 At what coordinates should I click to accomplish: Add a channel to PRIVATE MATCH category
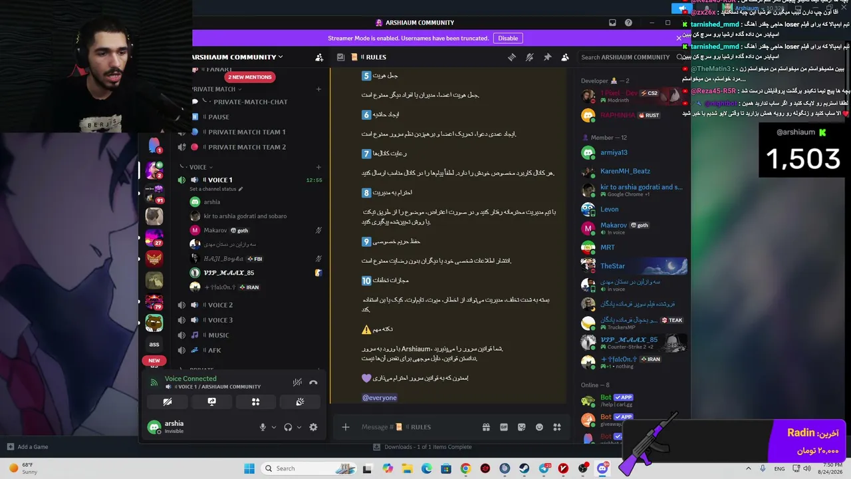(x=318, y=89)
